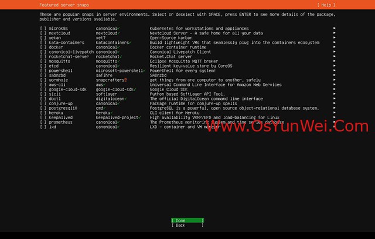Click the verified tick beside cmd publisher

coord(104,108)
